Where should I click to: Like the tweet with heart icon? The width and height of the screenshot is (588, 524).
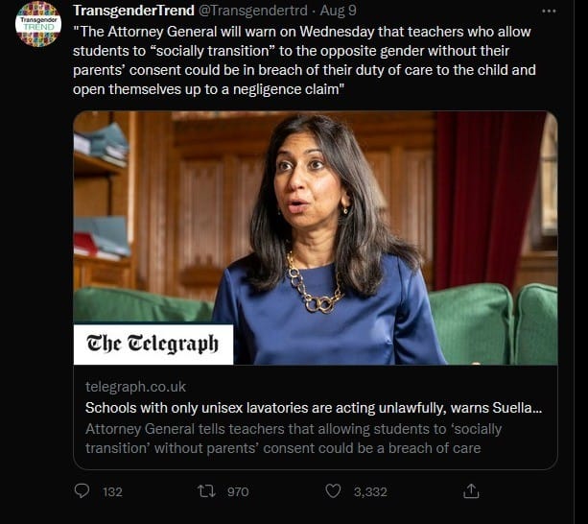pos(333,491)
